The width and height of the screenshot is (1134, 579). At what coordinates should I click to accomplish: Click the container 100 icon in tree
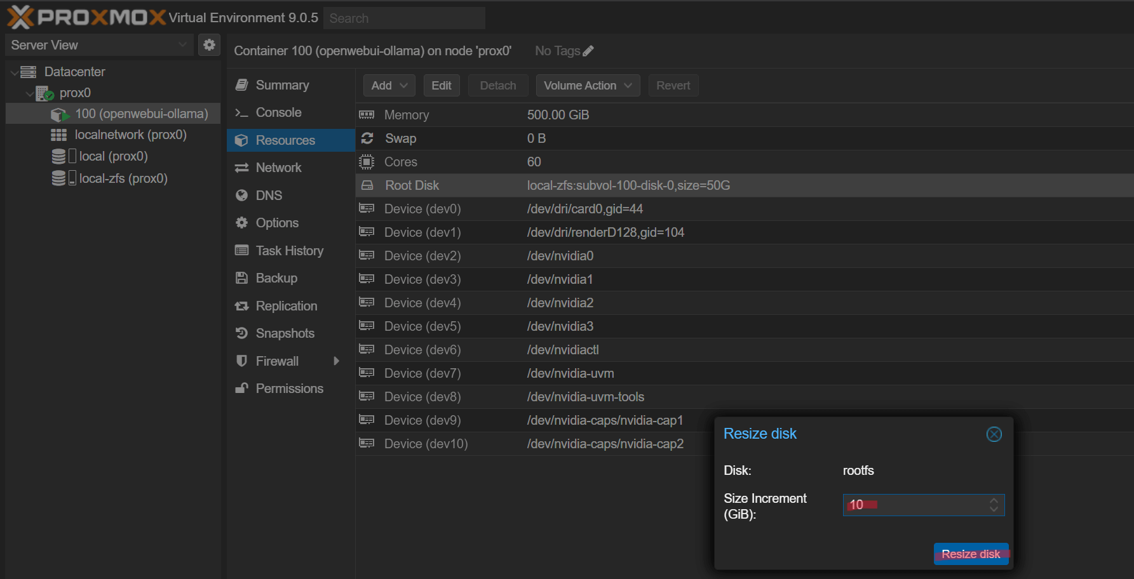point(60,114)
